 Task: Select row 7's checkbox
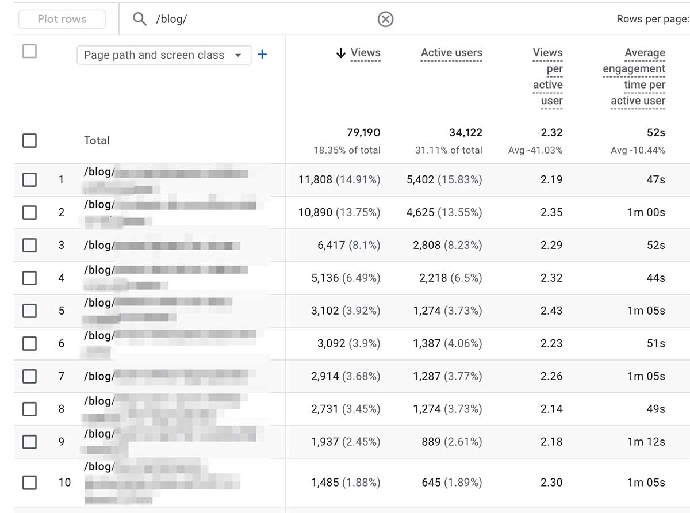point(29,376)
